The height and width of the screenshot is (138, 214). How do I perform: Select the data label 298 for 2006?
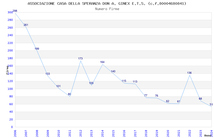pyautogui.click(x=15, y=11)
